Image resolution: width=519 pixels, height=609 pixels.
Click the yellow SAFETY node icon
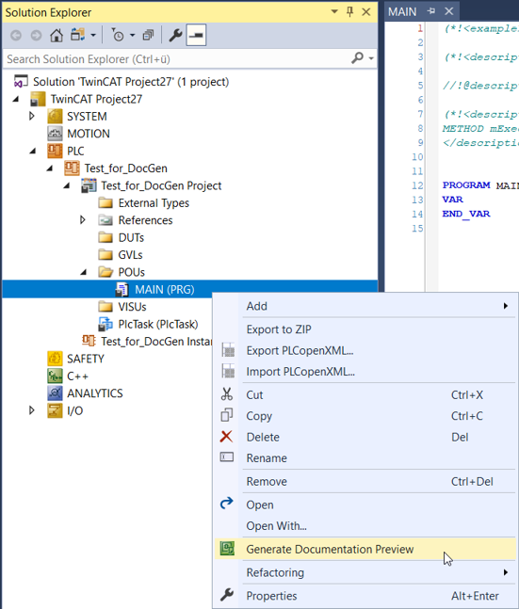pyautogui.click(x=55, y=358)
